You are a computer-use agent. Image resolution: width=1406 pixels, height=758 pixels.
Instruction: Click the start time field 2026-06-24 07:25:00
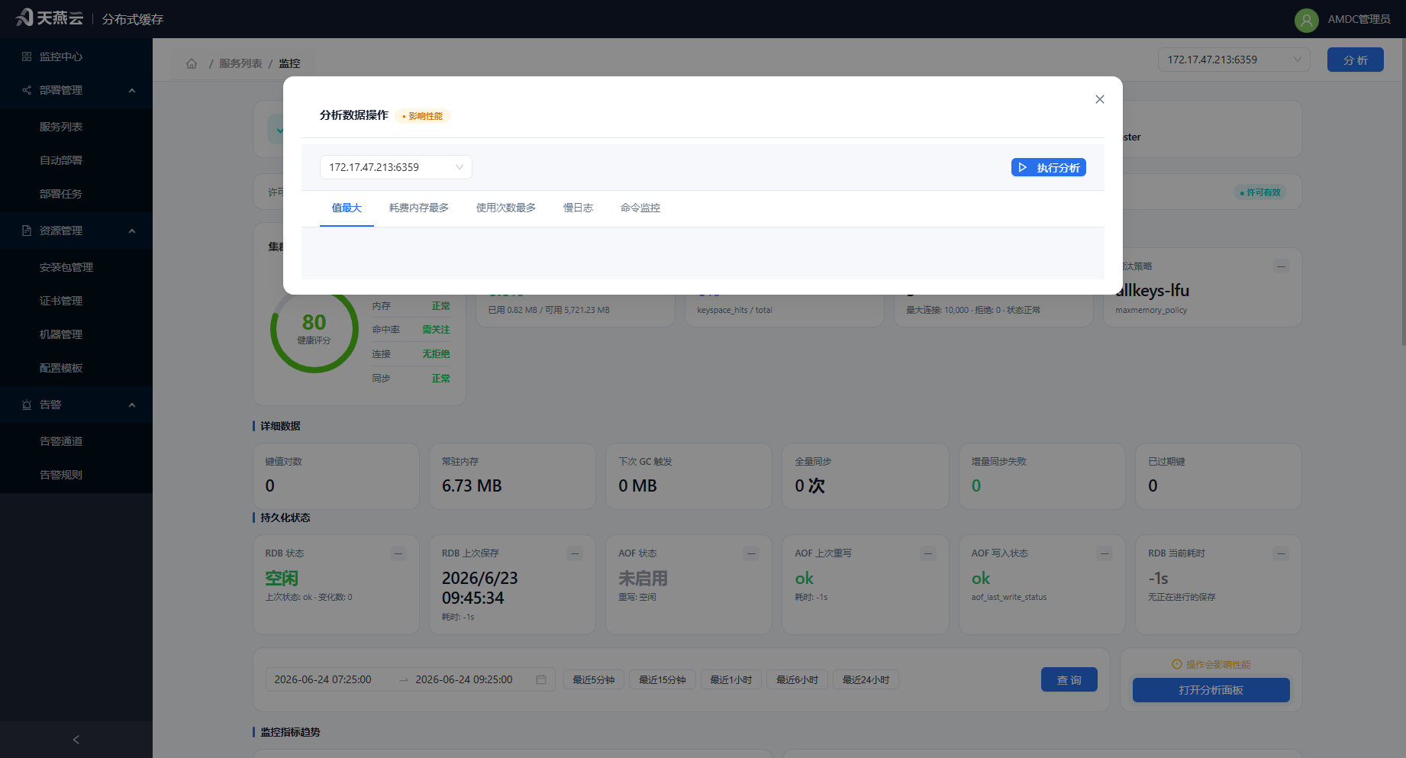click(323, 679)
